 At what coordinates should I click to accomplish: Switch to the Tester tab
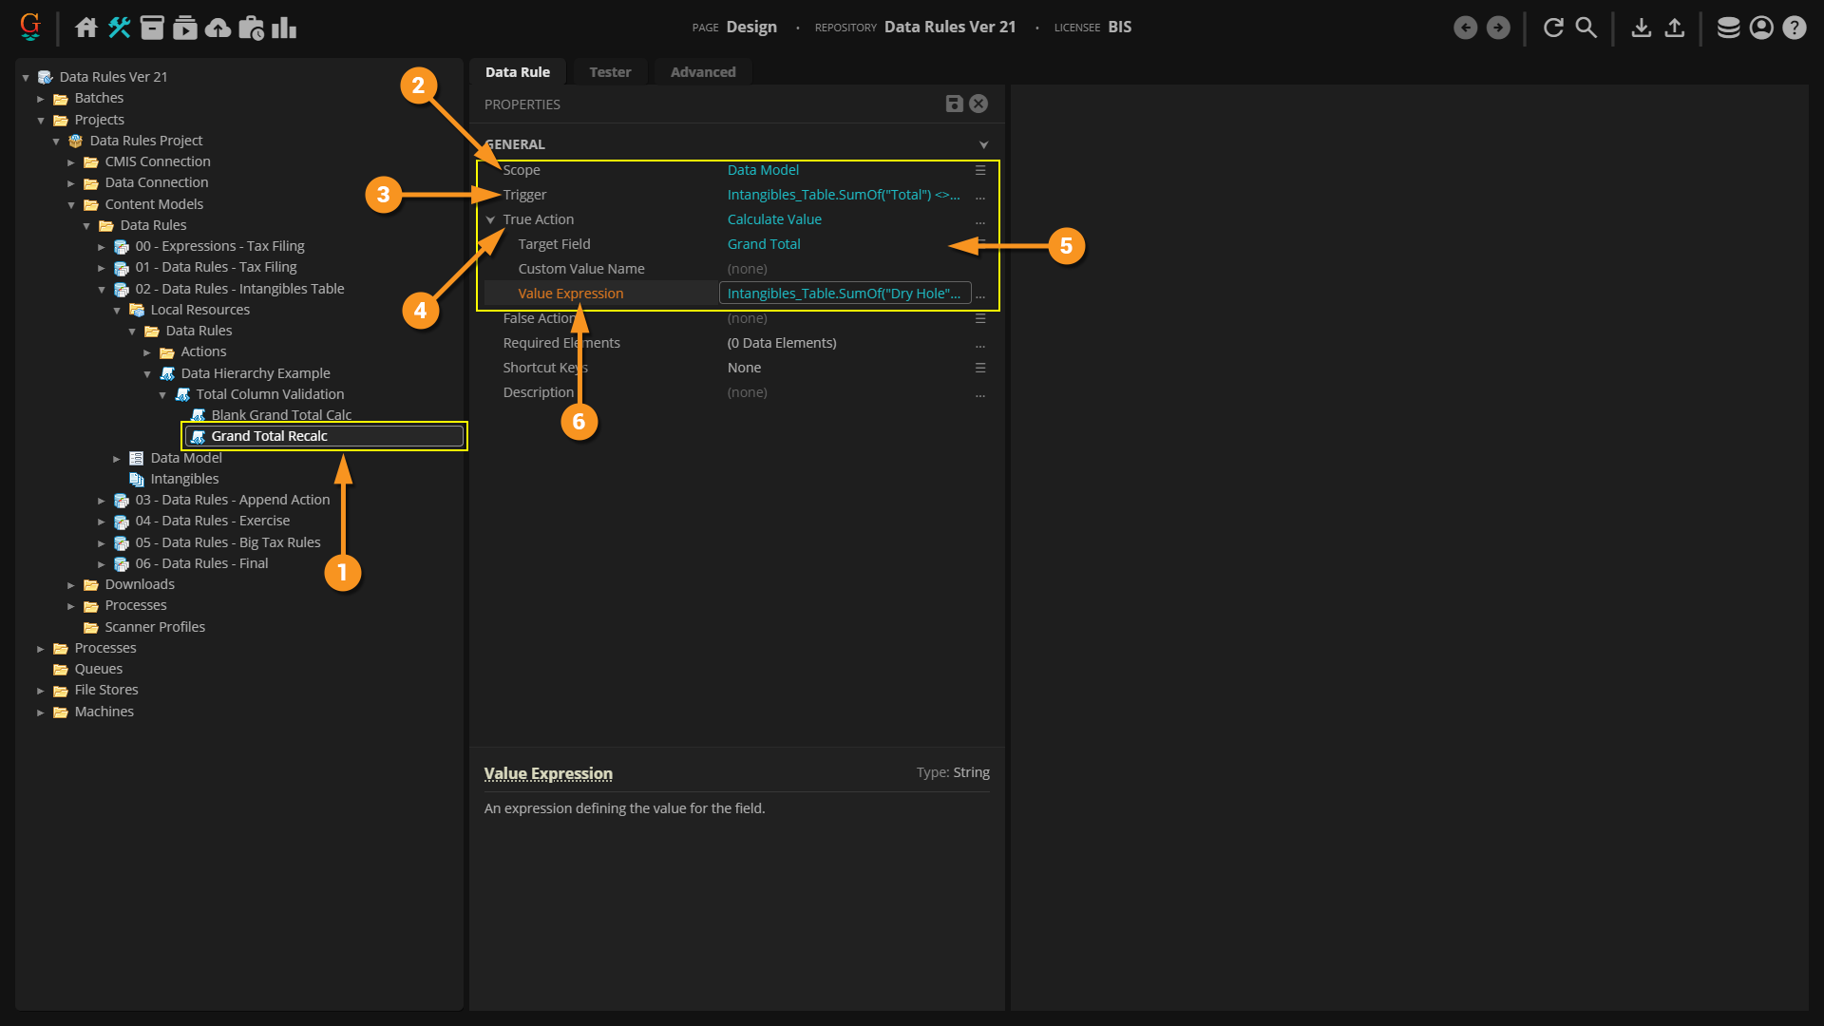(609, 72)
